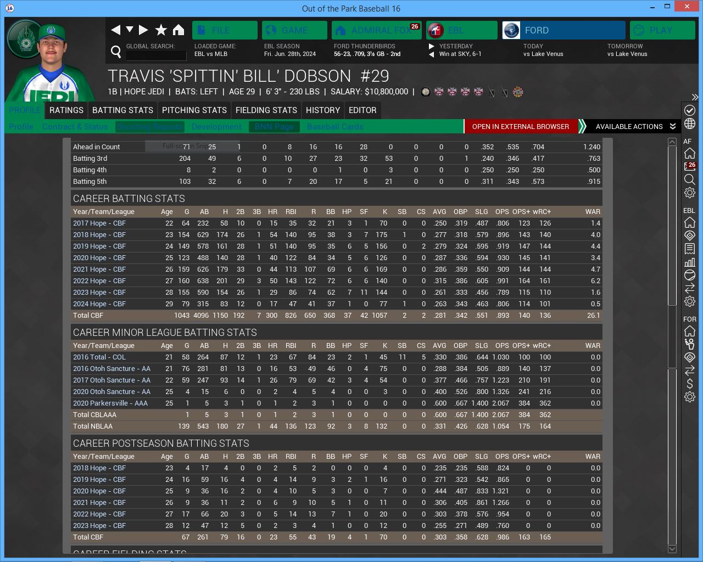Click inside the Global Search field
The width and height of the screenshot is (703, 562).
[157, 55]
